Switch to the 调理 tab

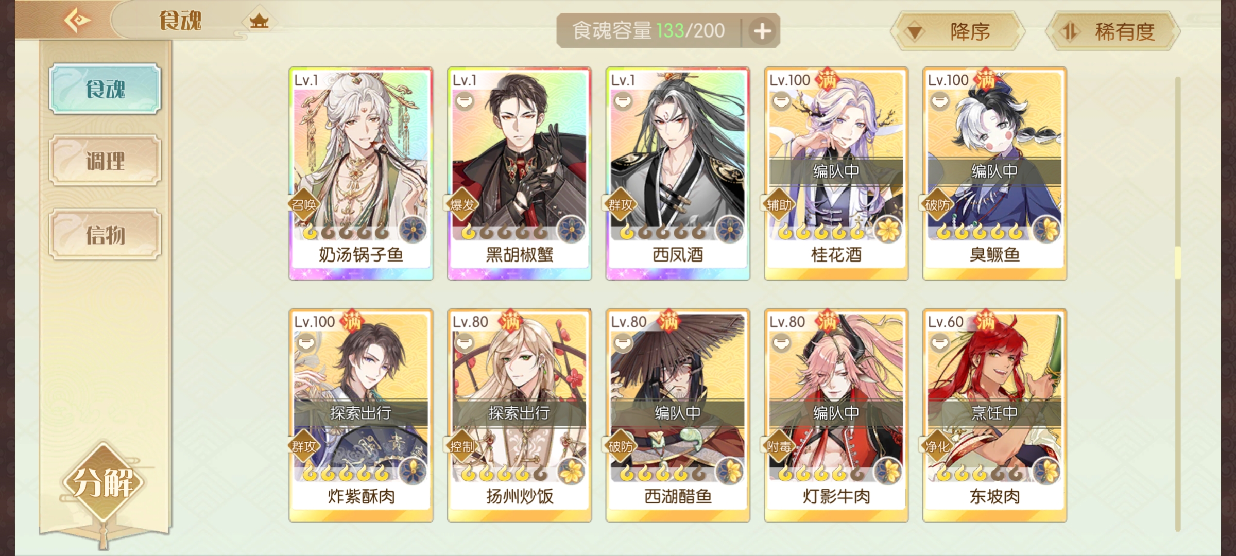[x=105, y=160]
